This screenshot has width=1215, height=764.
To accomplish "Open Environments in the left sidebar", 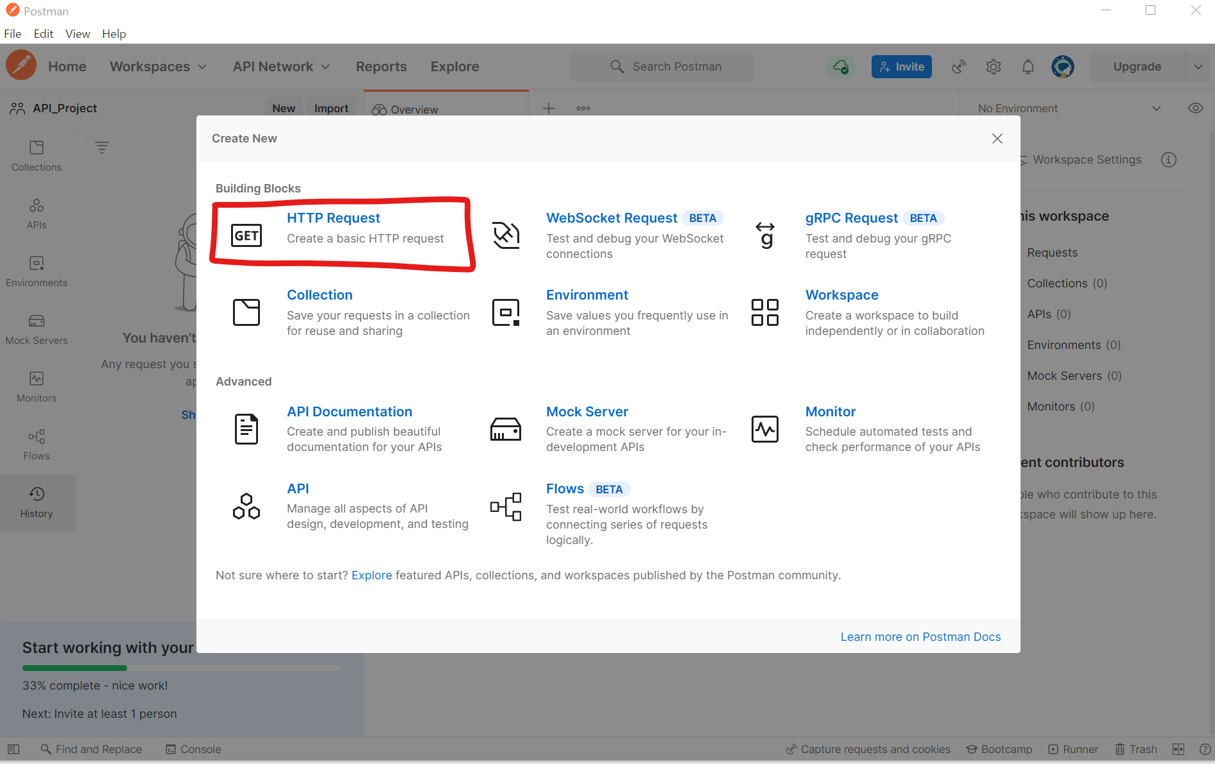I will pyautogui.click(x=37, y=272).
